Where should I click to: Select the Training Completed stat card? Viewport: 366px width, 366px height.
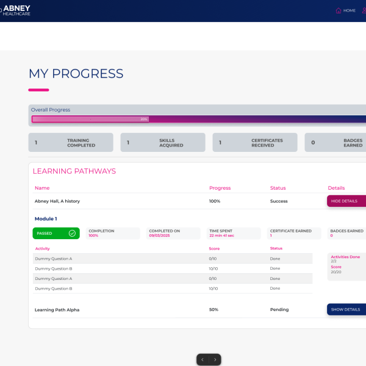click(71, 143)
